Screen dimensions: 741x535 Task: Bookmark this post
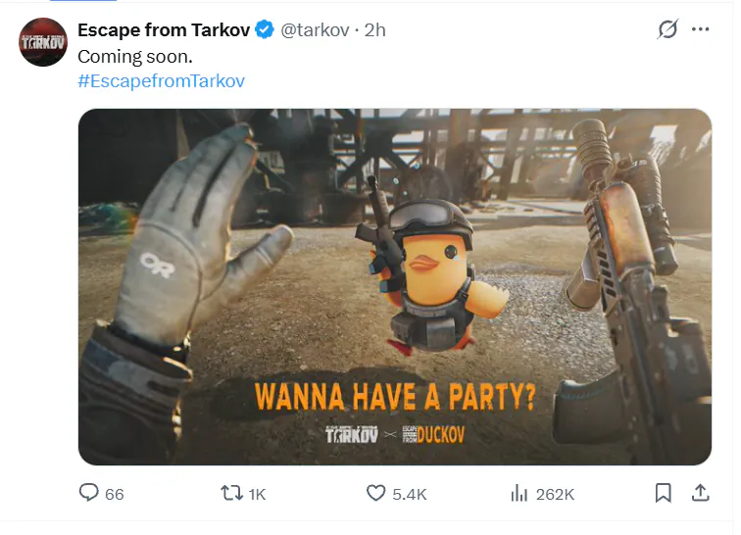point(664,493)
